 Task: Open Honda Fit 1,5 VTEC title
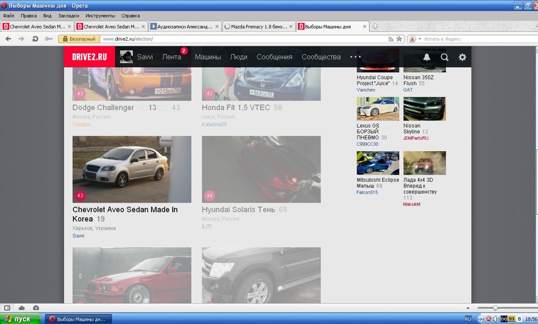pos(236,107)
